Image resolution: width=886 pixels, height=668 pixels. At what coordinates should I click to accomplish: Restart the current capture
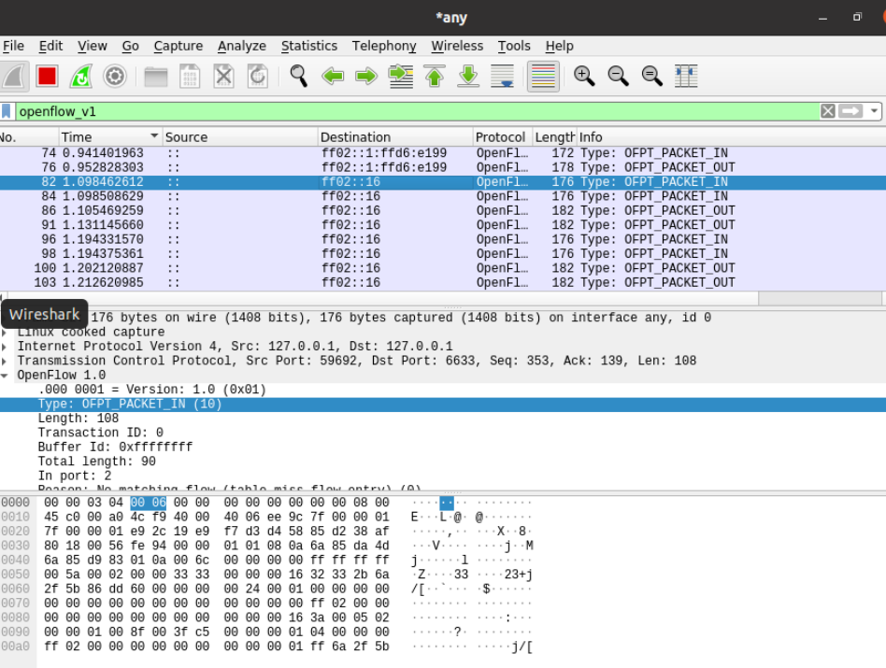coord(80,76)
